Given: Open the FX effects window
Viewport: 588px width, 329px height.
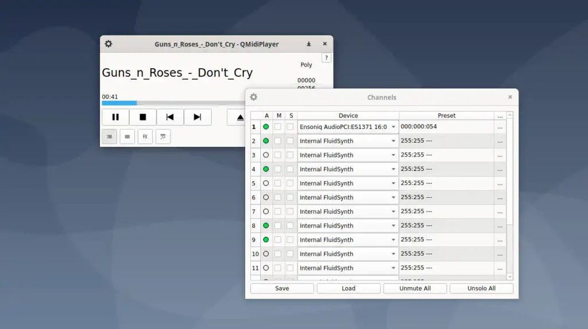Looking at the screenshot, I should pyautogui.click(x=145, y=136).
